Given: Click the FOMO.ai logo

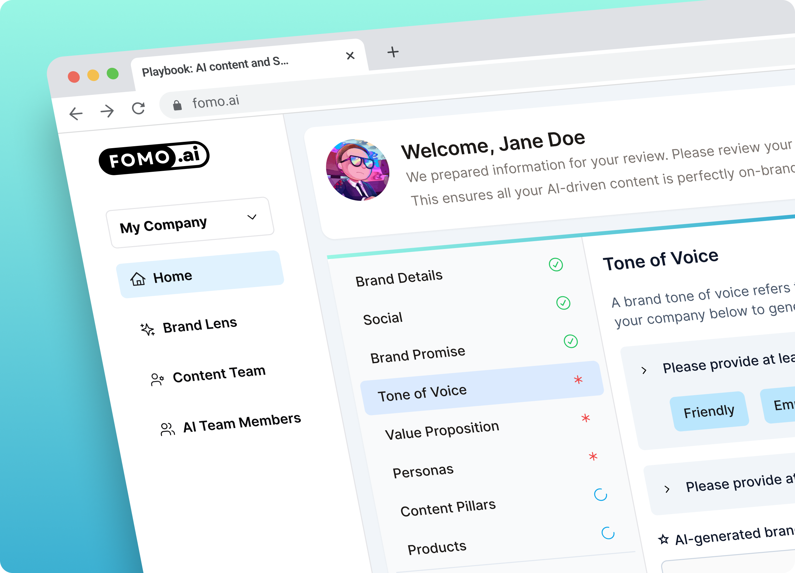Looking at the screenshot, I should [154, 158].
